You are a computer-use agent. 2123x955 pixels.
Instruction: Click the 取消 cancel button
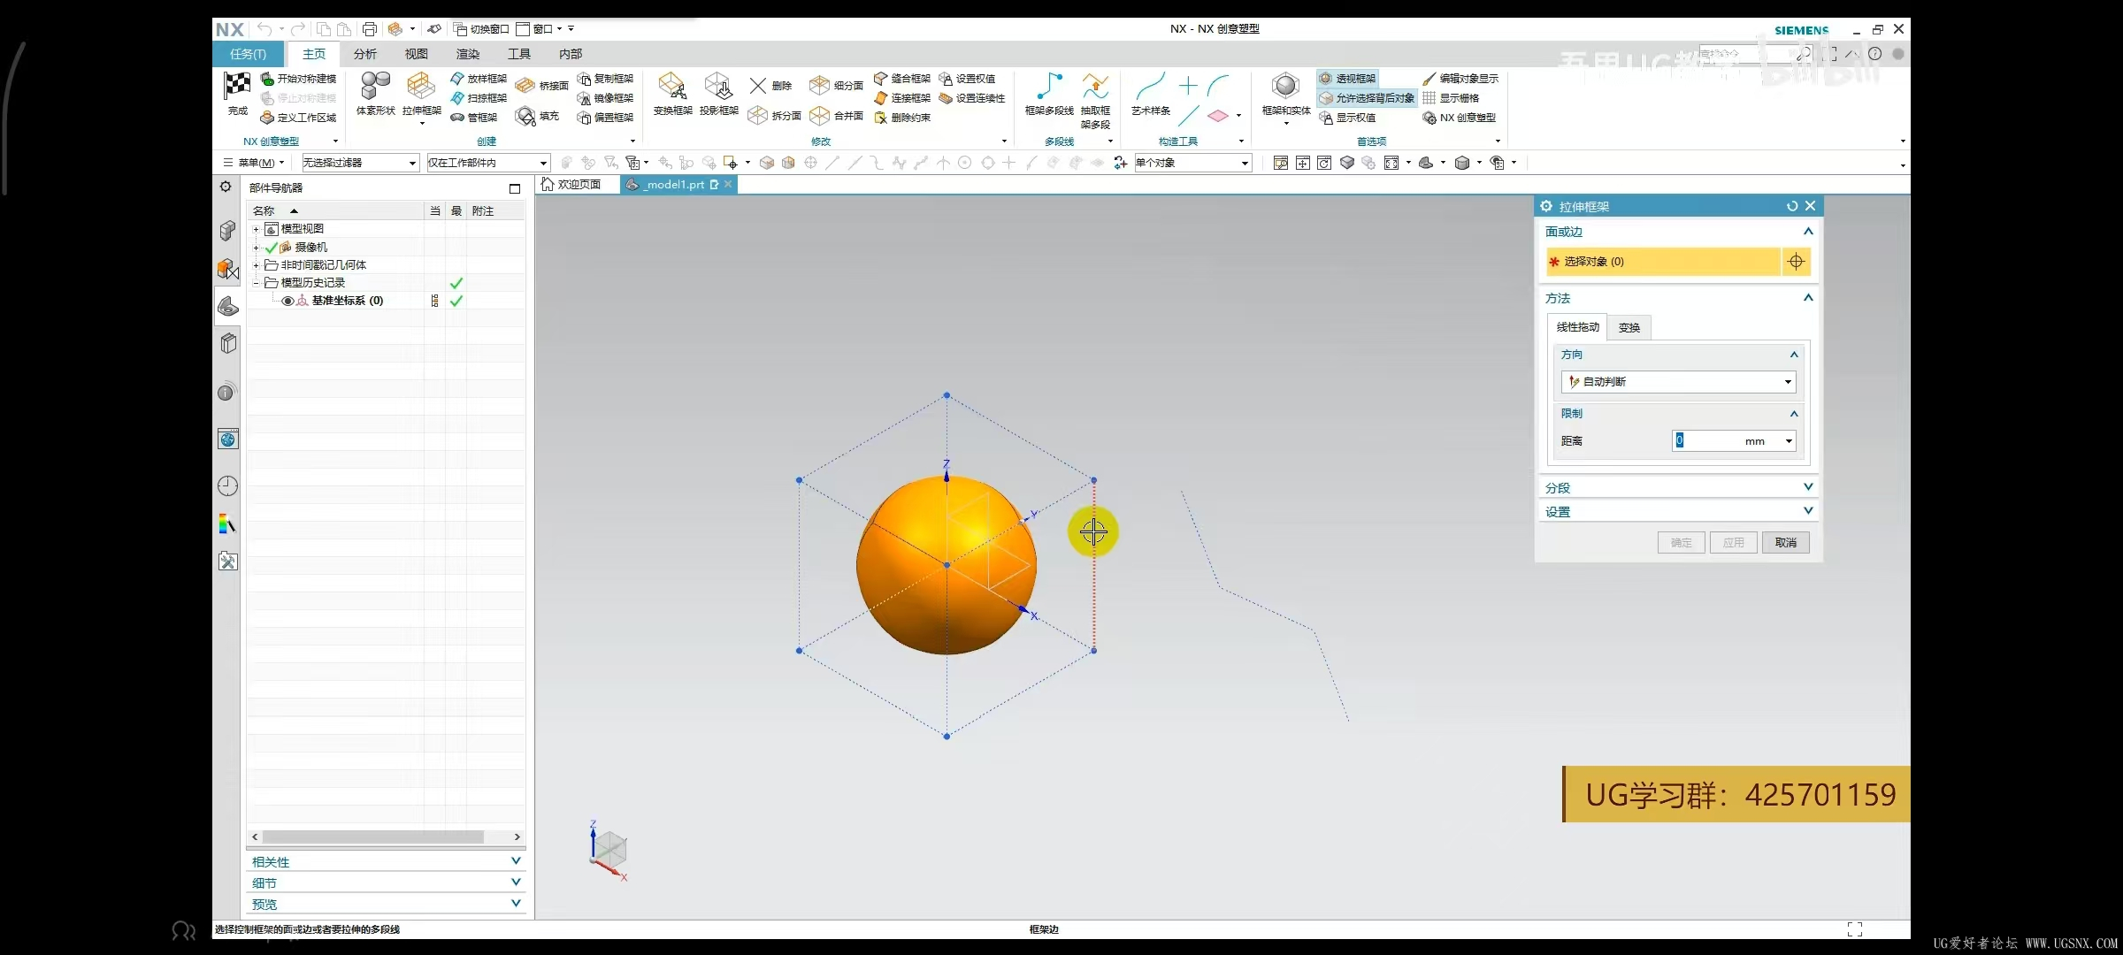tap(1785, 543)
